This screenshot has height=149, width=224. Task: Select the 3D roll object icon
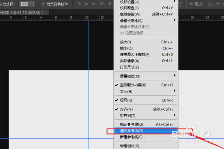click(x=218, y=4)
